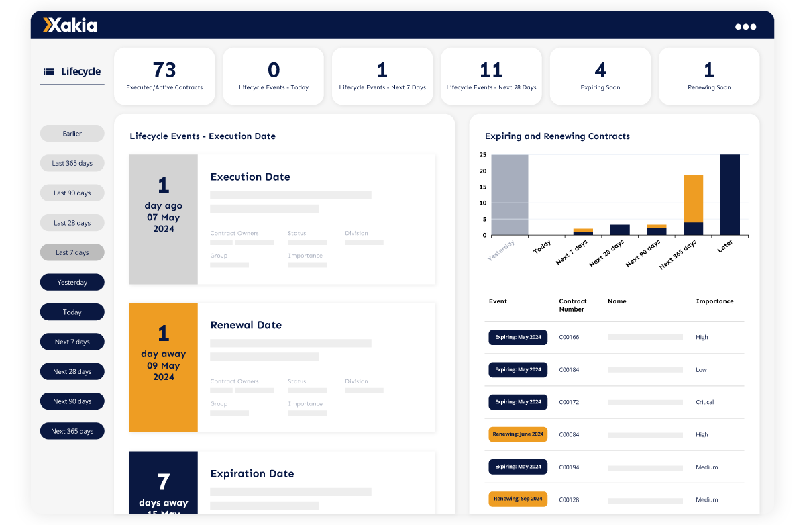Sort by the Event column header
This screenshot has height=525, width=805.
pyautogui.click(x=498, y=301)
